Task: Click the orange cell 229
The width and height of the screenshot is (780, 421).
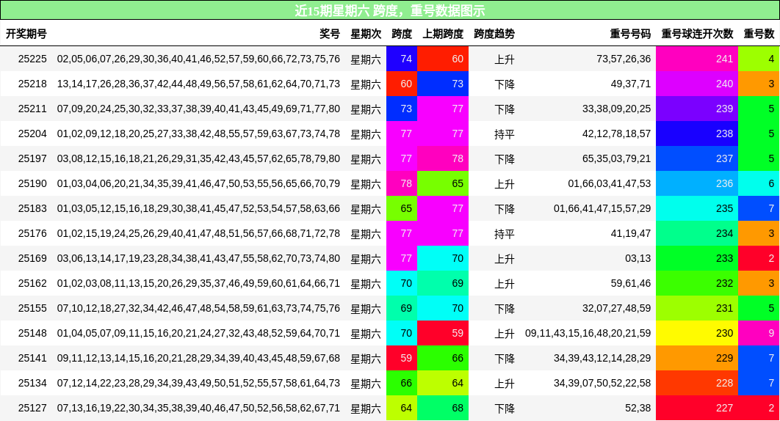Action: click(697, 359)
